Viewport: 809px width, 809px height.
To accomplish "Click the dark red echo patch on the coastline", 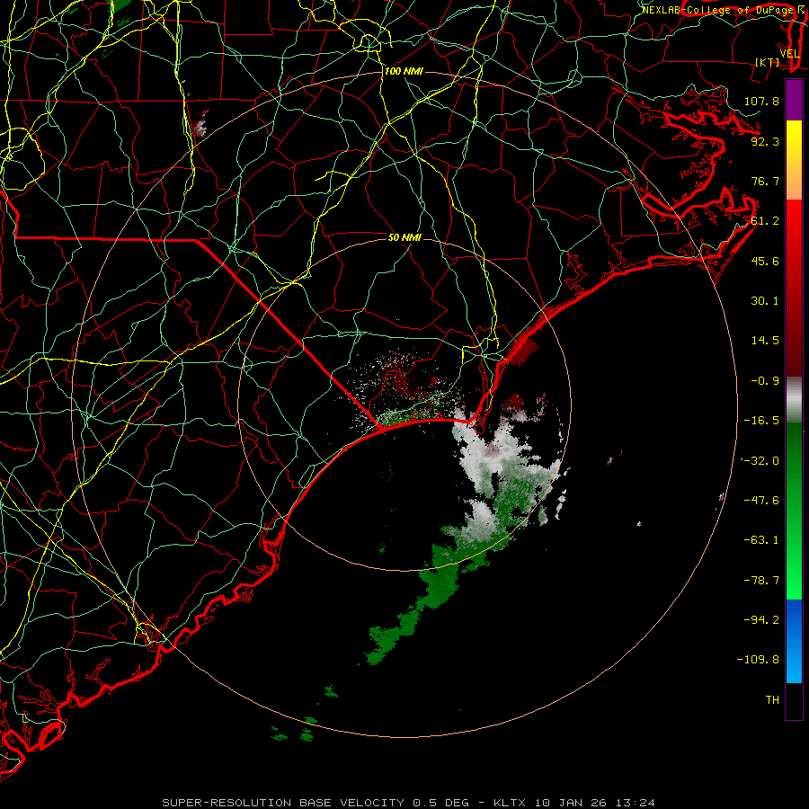I will coord(524,351).
